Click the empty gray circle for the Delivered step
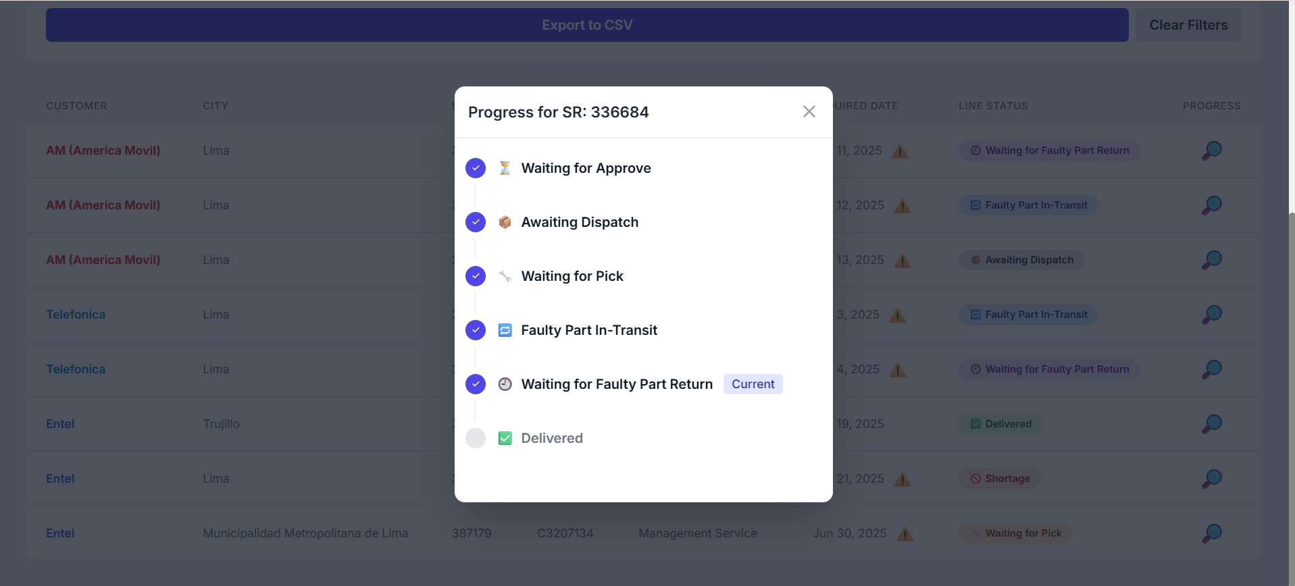 coord(476,438)
